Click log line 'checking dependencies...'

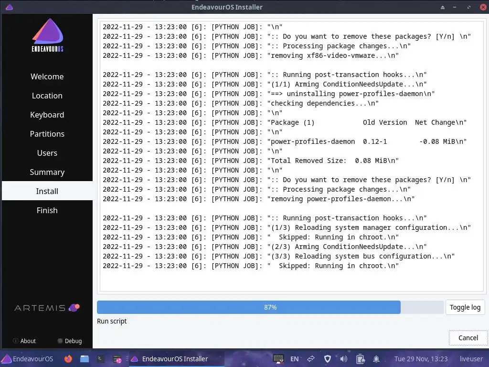point(241,103)
